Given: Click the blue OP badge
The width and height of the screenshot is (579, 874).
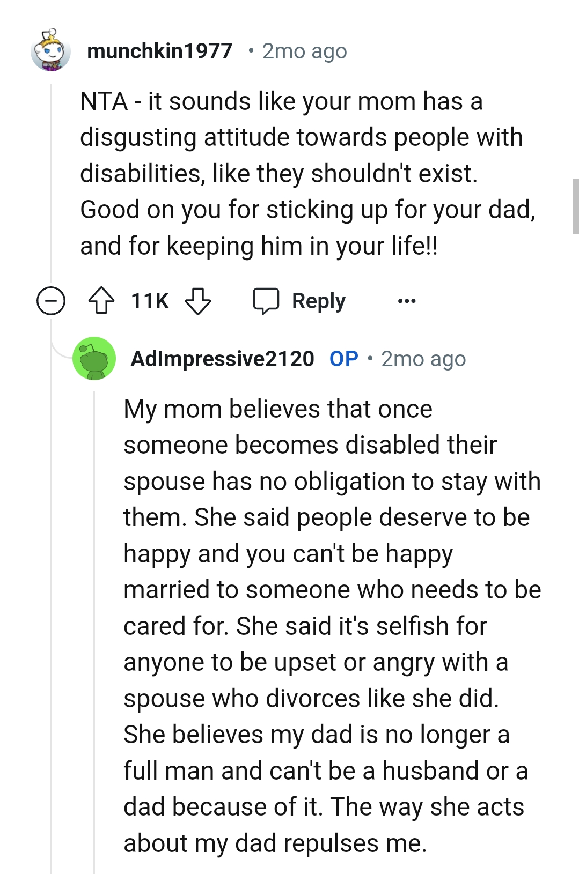Looking at the screenshot, I should point(344,358).
